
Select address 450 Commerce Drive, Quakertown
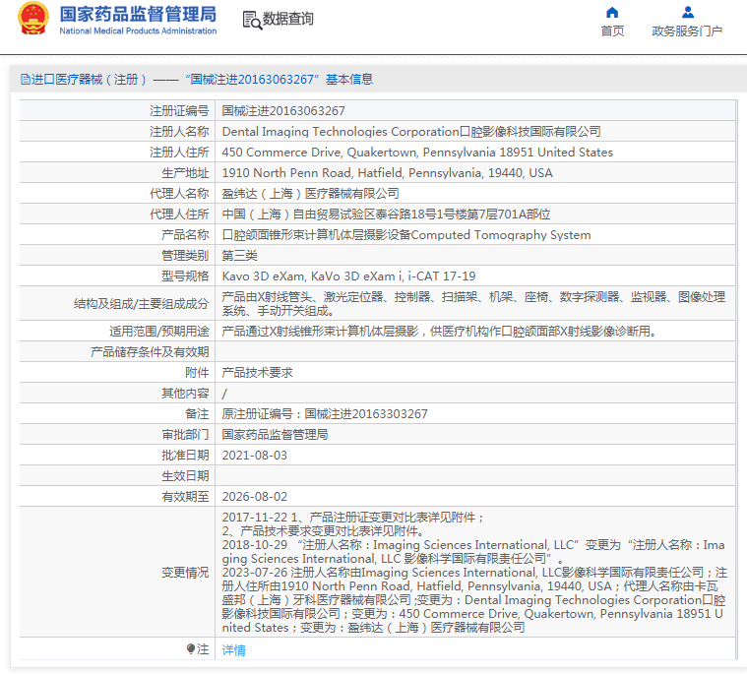(417, 152)
